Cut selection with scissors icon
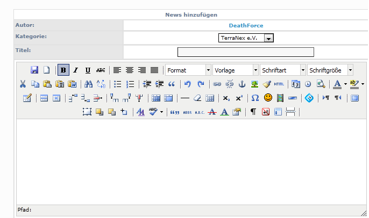 [23, 84]
